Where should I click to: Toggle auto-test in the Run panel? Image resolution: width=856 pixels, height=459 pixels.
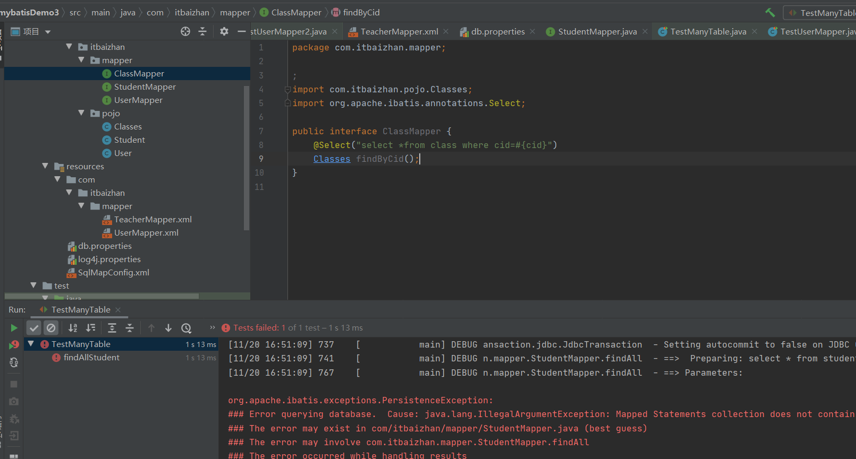[14, 362]
